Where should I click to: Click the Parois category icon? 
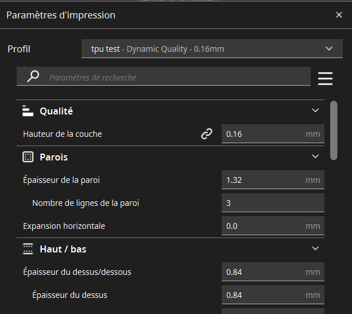(x=28, y=156)
